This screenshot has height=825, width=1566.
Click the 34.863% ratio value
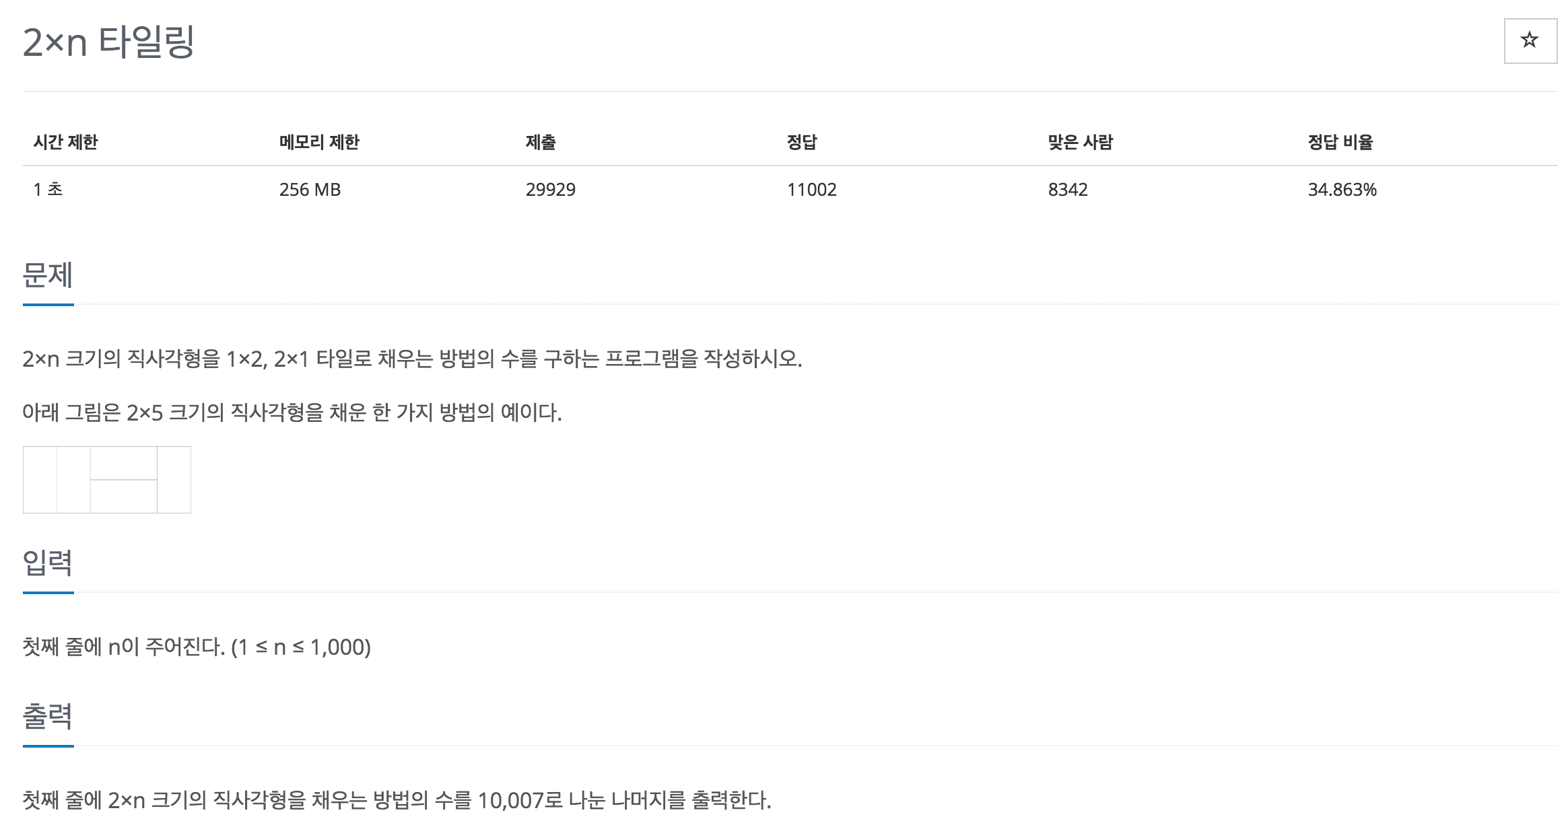[1342, 190]
